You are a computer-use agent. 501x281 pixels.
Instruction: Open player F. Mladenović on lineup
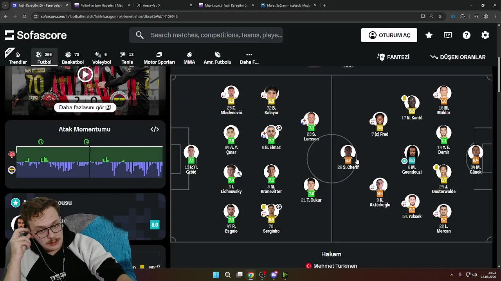click(231, 100)
